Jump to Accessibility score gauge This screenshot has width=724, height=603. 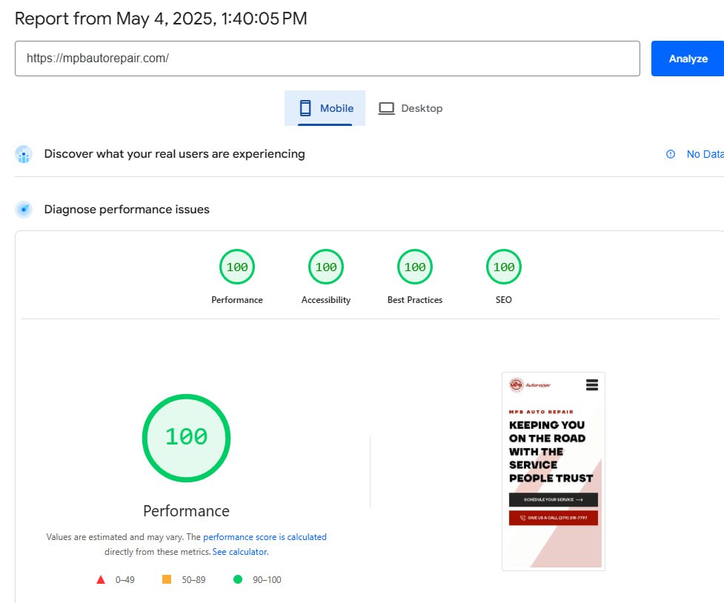pyautogui.click(x=326, y=267)
